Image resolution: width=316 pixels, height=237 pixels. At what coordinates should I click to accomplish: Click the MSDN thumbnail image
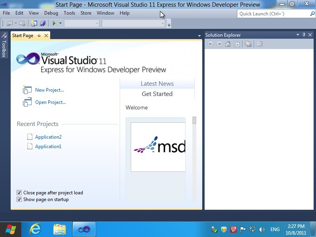tap(158, 147)
